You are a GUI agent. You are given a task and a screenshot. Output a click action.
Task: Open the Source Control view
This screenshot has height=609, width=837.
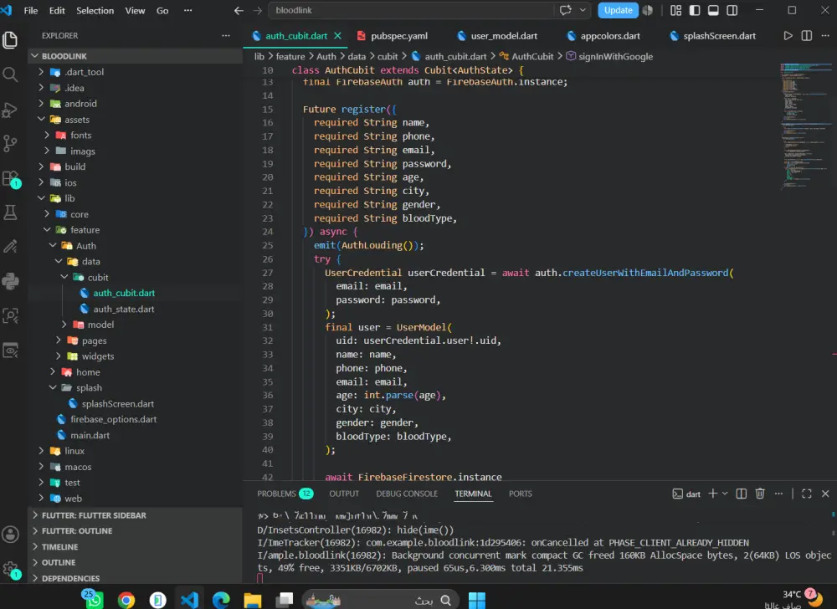coord(10,143)
